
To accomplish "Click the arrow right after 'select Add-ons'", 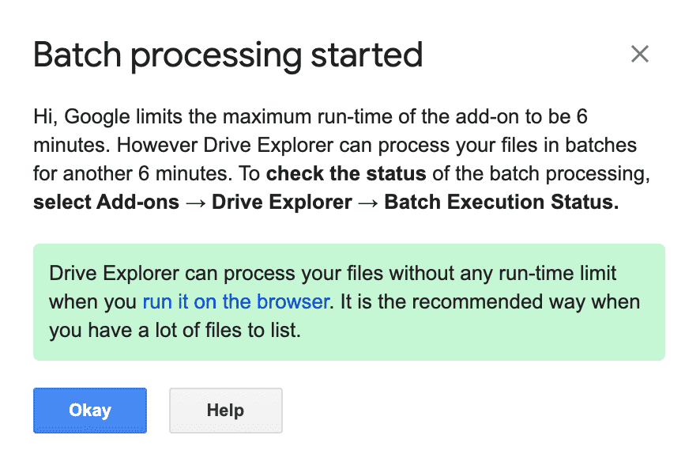I will 195,203.
